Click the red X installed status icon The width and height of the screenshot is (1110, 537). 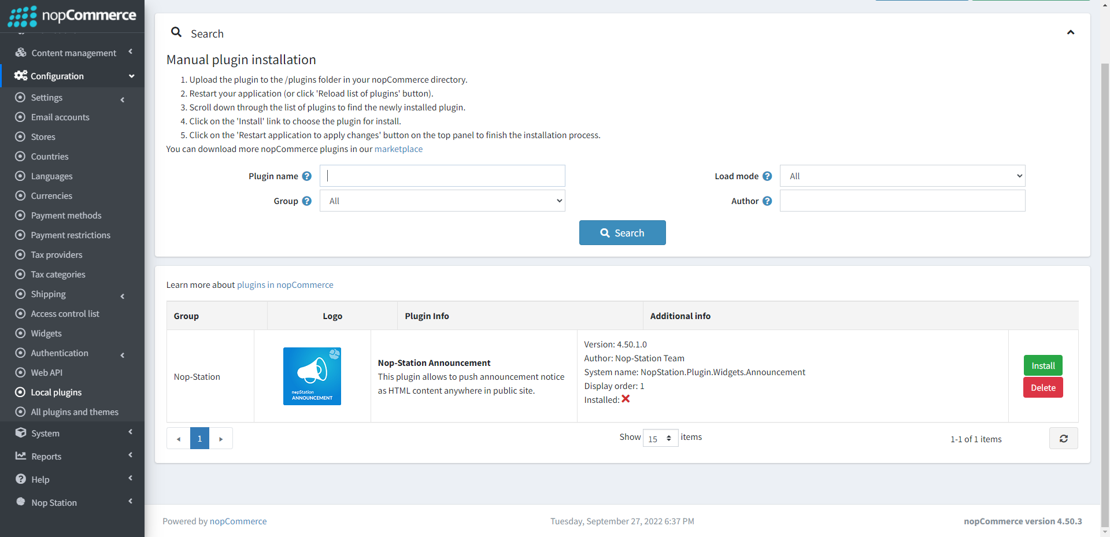pyautogui.click(x=626, y=399)
